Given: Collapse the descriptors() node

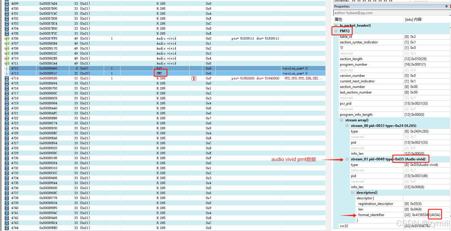Looking at the screenshot, I should pos(353,193).
